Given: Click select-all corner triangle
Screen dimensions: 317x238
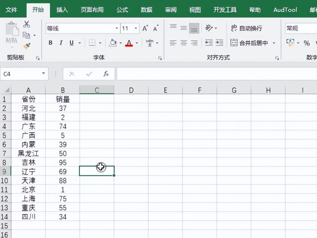Looking at the screenshot, I should [7, 90].
